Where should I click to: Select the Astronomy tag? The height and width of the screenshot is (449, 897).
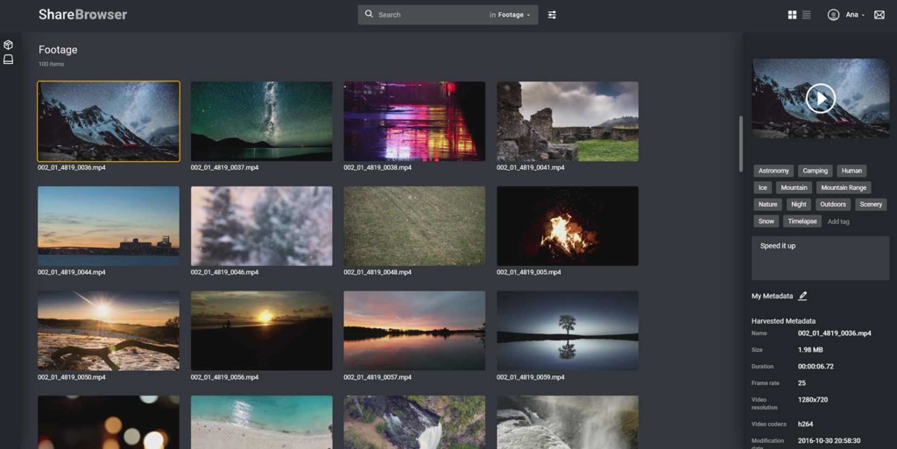tap(773, 171)
